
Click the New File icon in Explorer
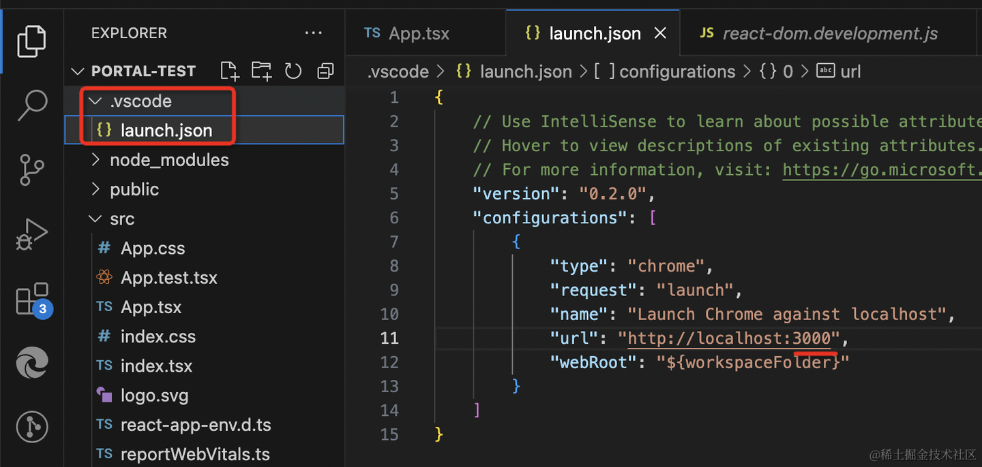click(230, 71)
